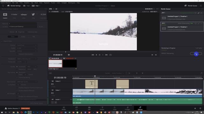Select clip 01 thumbnail
This screenshot has height=114, width=204.
coord(55,63)
